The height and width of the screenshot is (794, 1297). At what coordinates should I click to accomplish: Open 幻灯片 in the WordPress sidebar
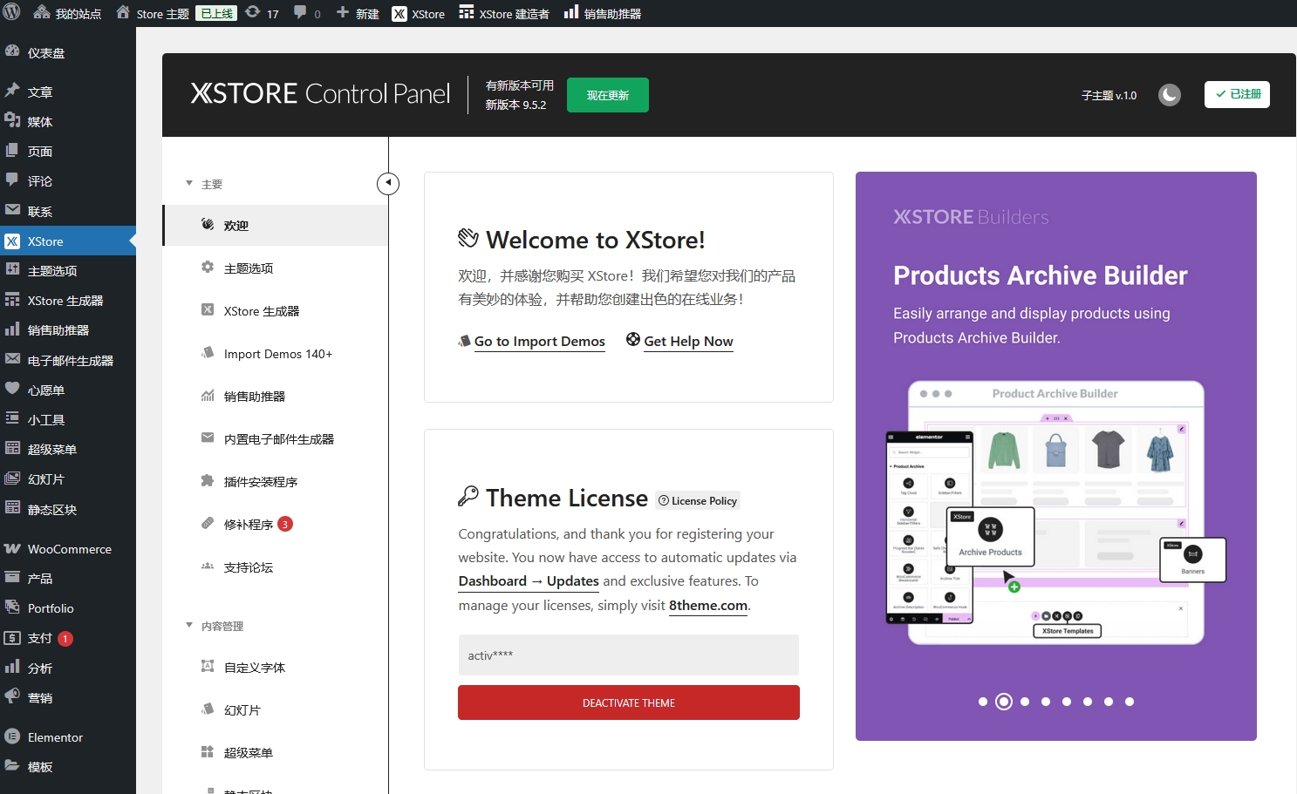[x=68, y=479]
